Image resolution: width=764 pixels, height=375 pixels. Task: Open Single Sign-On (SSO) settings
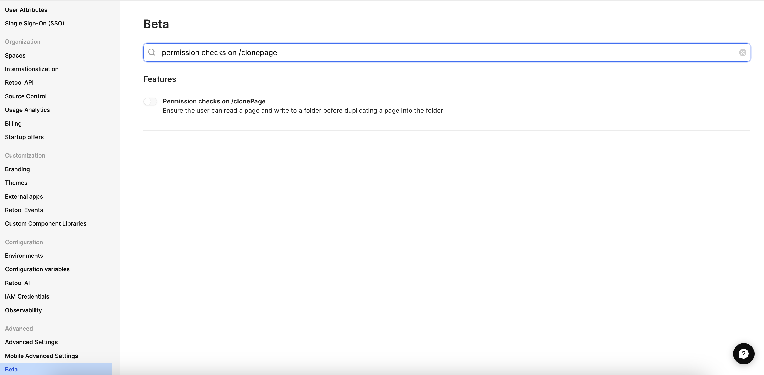click(x=35, y=23)
